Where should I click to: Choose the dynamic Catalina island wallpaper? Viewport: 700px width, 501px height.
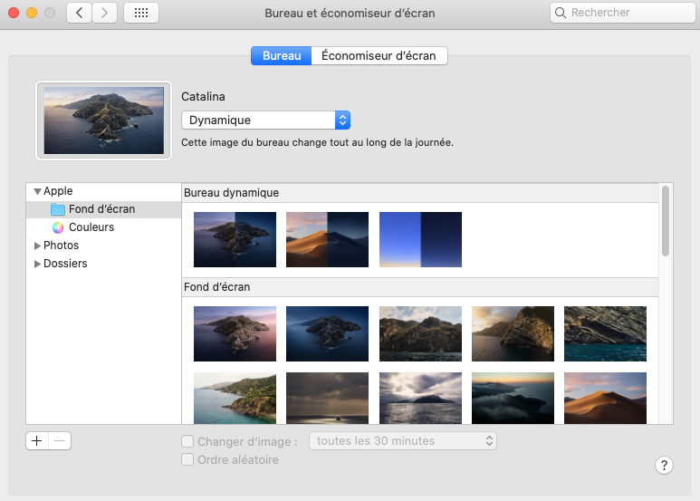click(235, 239)
